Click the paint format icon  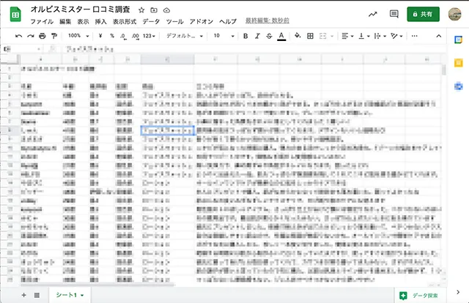(x=54, y=36)
